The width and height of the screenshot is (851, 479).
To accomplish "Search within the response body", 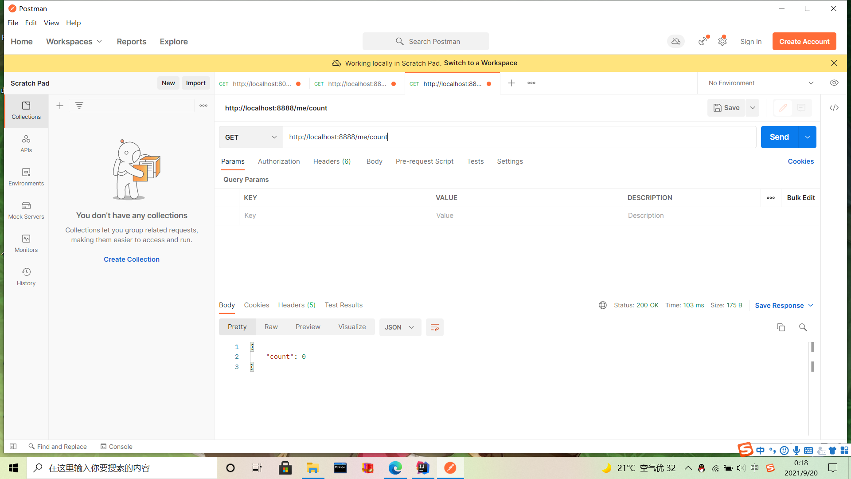I will [803, 327].
